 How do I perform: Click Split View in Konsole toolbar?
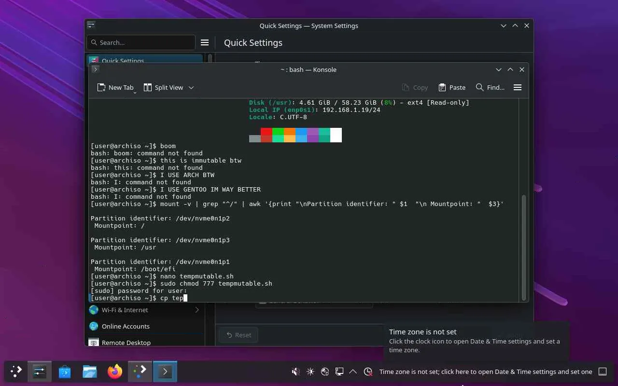[163, 87]
